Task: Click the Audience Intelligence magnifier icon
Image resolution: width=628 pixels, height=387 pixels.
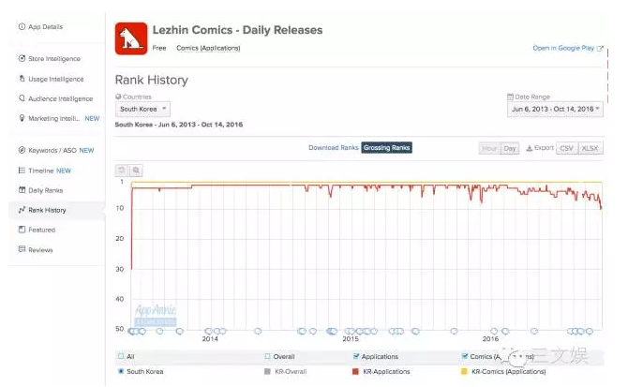Action: 22,98
